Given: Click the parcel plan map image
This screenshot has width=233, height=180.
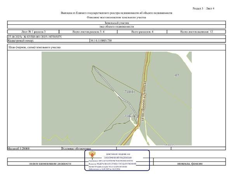Looking at the screenshot, I should click(x=116, y=99).
